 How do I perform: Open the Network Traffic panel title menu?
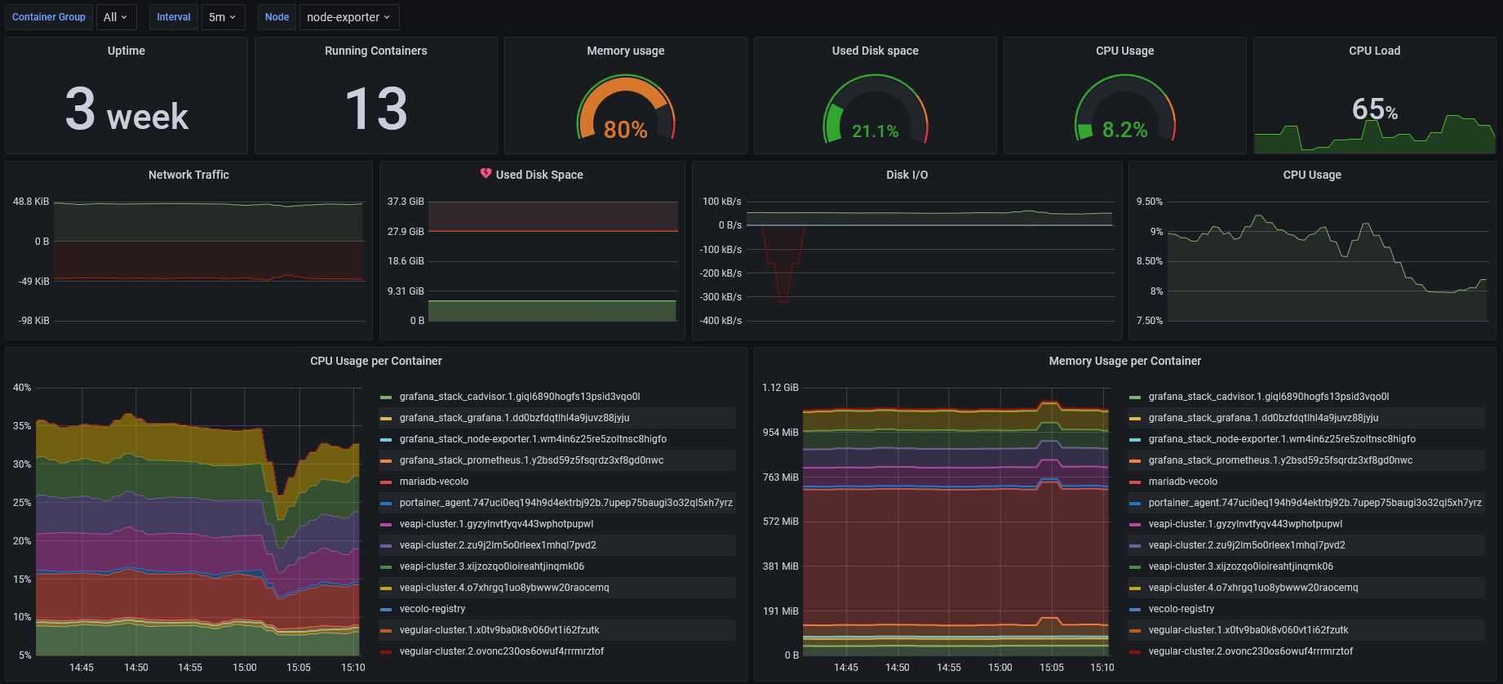(x=188, y=175)
